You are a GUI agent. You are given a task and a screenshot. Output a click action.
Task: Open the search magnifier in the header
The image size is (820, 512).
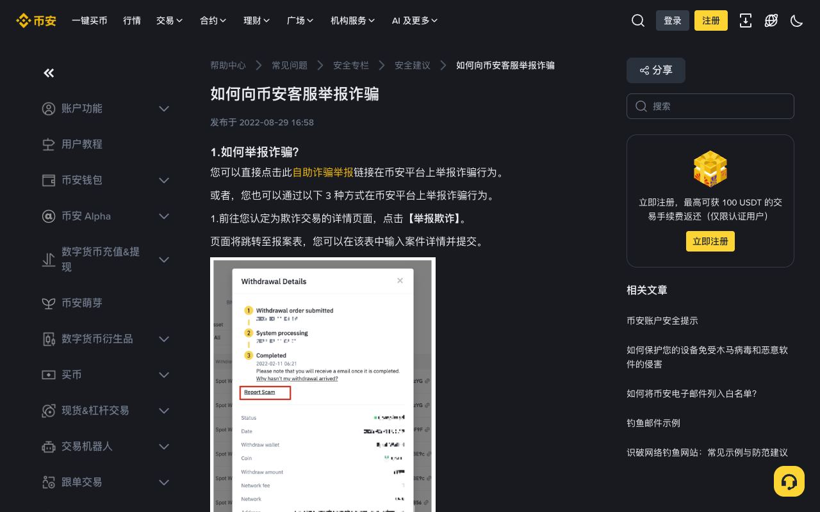[638, 20]
